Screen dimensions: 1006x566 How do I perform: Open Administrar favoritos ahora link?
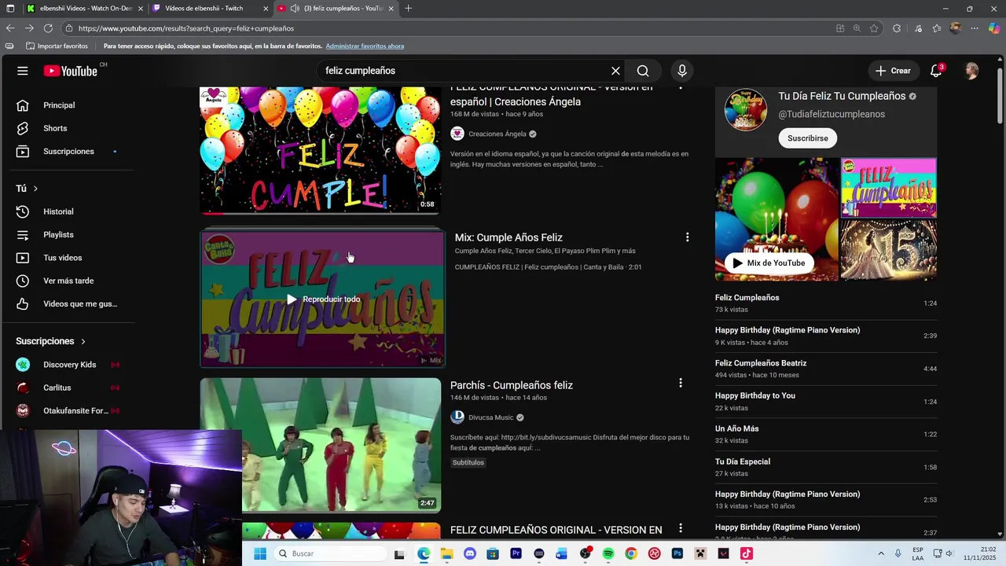(365, 46)
